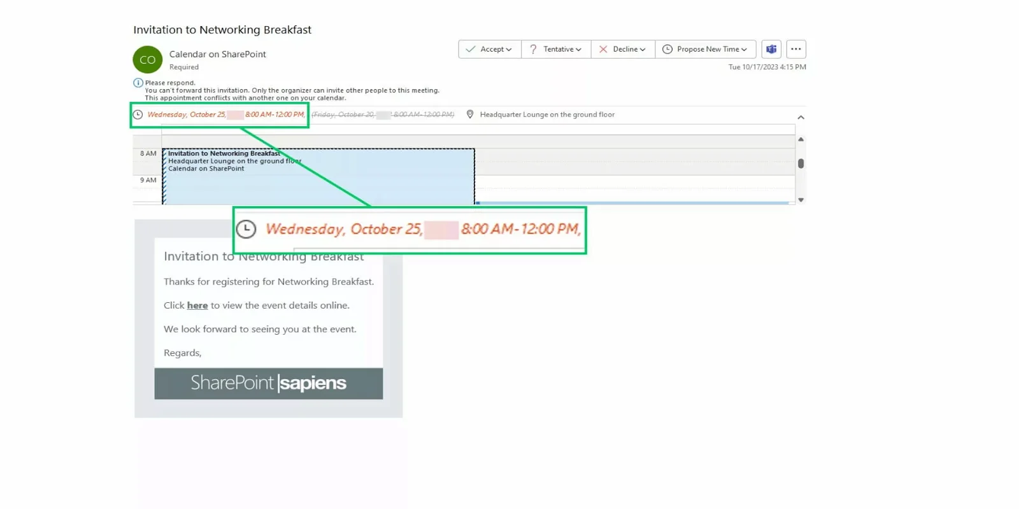Select the Networking Breakfast calendar block
1019x509 pixels.
point(318,176)
